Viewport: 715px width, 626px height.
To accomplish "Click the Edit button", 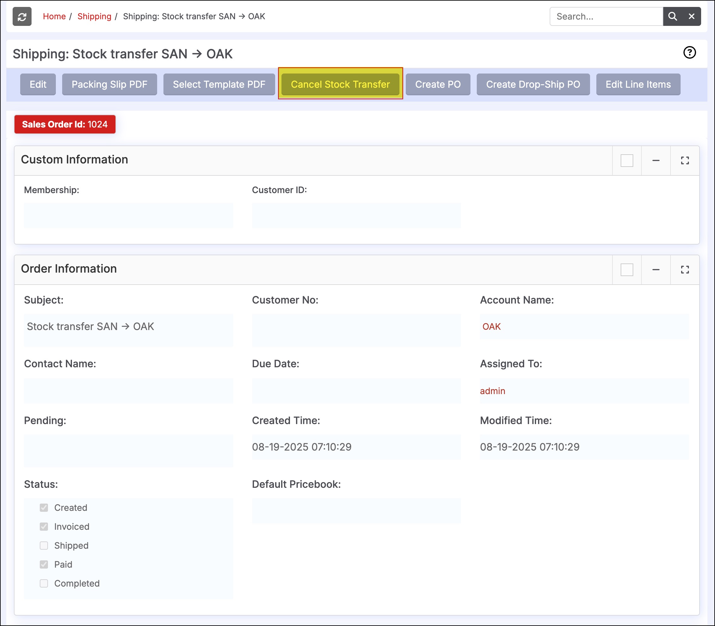I will click(38, 84).
